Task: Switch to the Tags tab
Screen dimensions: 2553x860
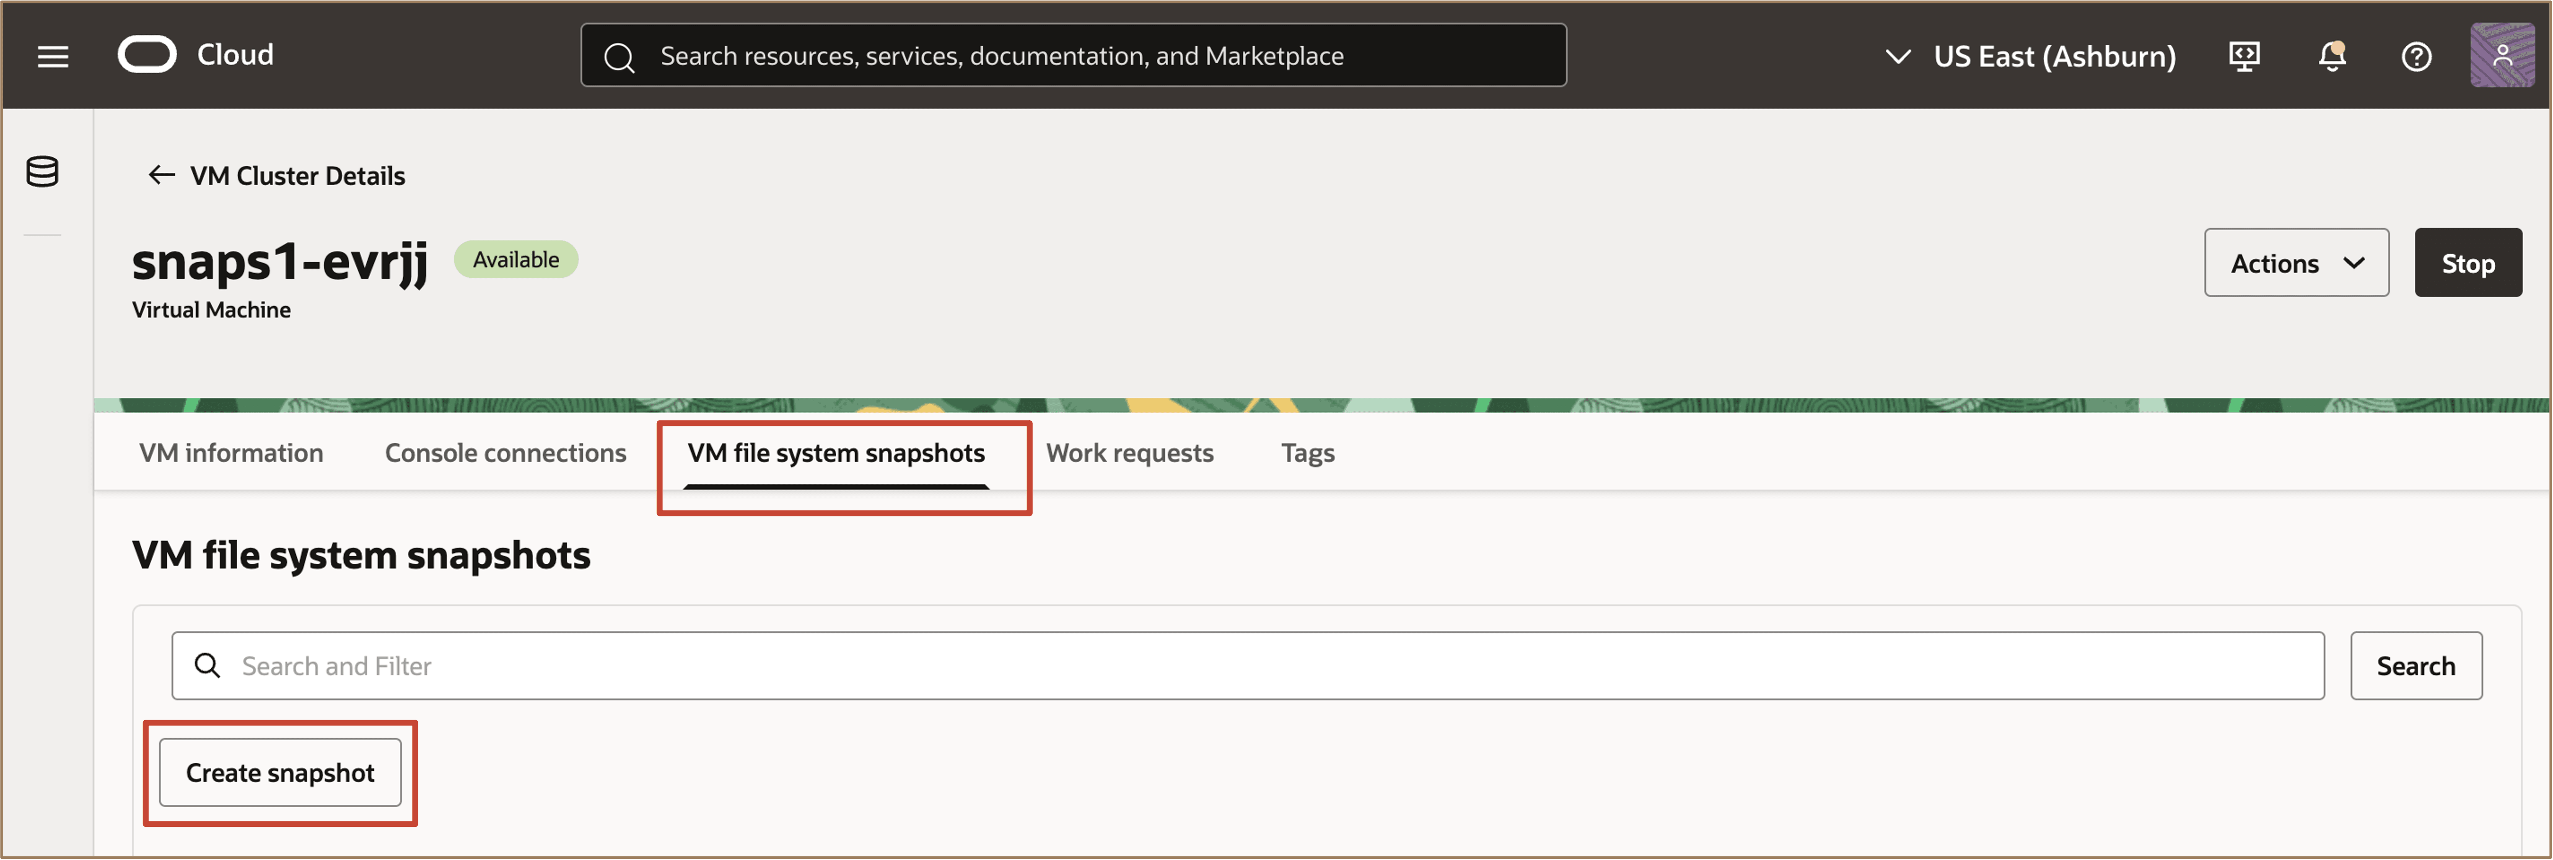Action: [x=1307, y=453]
